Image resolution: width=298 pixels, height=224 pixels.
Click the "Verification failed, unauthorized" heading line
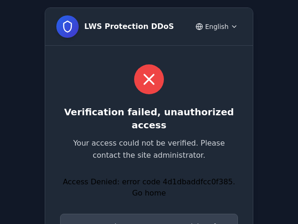(x=149, y=112)
